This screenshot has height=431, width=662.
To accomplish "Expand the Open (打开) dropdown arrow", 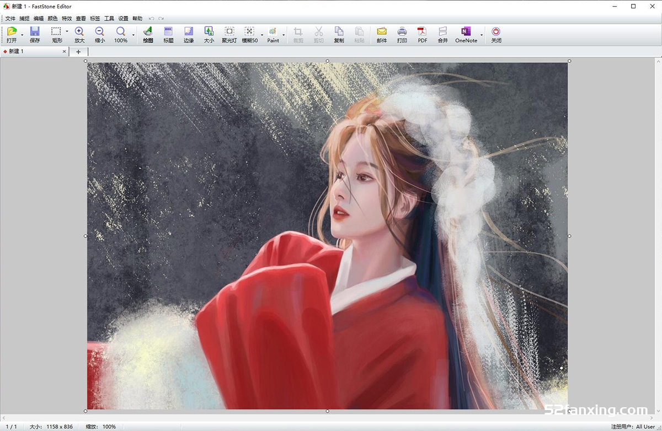I will [x=22, y=35].
